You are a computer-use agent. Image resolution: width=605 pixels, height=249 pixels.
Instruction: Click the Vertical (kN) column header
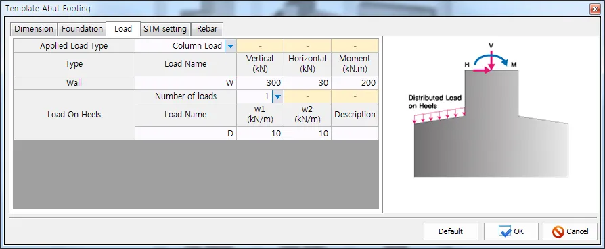coord(260,64)
